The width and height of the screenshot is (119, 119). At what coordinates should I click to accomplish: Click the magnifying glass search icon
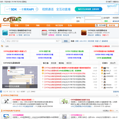pyautogui.click(x=3, y=41)
